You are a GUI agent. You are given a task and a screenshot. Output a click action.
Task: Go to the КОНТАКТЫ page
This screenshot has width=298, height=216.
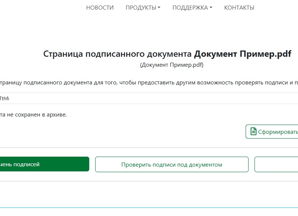tap(239, 8)
